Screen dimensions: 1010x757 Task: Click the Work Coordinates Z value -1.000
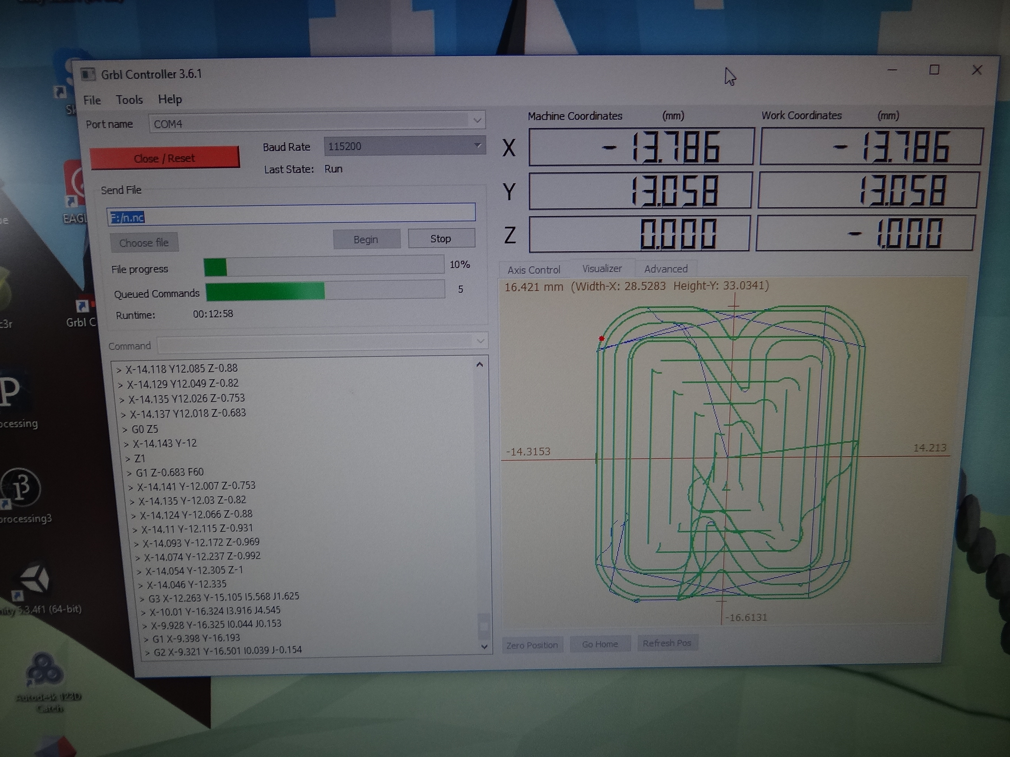point(865,233)
